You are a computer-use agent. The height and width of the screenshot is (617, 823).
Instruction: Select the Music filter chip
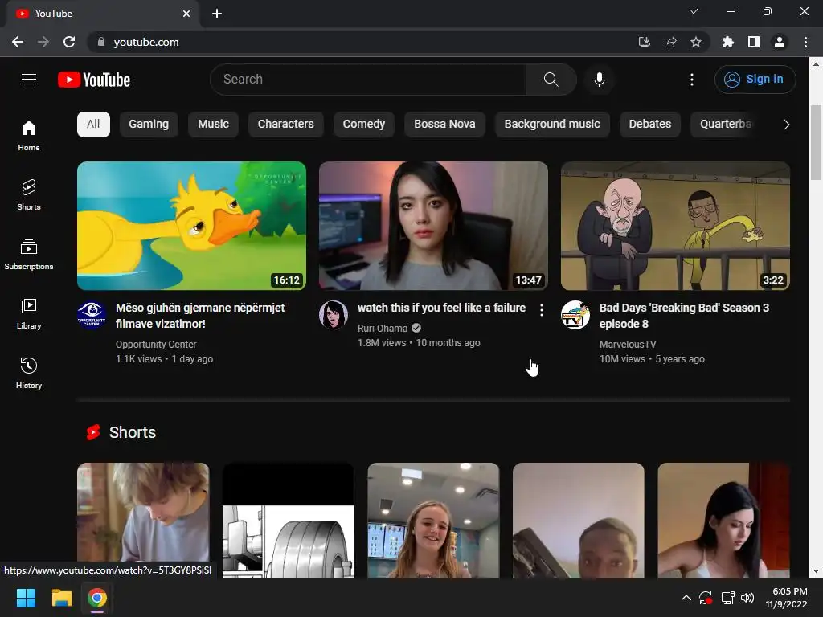pyautogui.click(x=213, y=125)
